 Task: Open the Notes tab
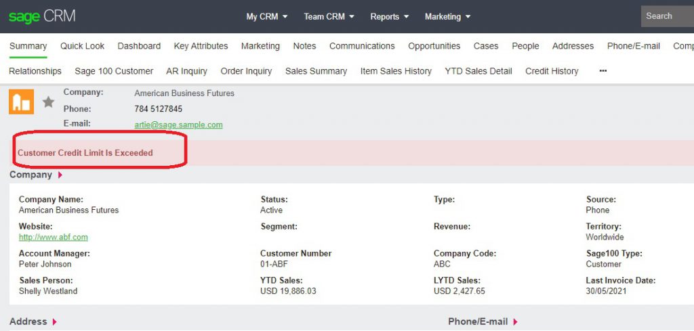click(304, 46)
